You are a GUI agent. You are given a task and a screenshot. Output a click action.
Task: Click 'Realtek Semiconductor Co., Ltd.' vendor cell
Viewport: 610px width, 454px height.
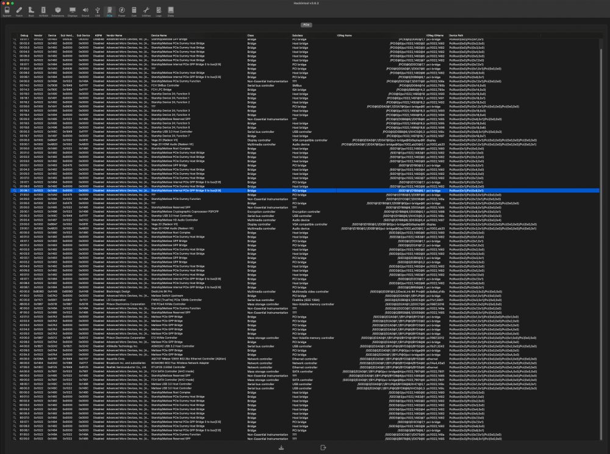126,367
